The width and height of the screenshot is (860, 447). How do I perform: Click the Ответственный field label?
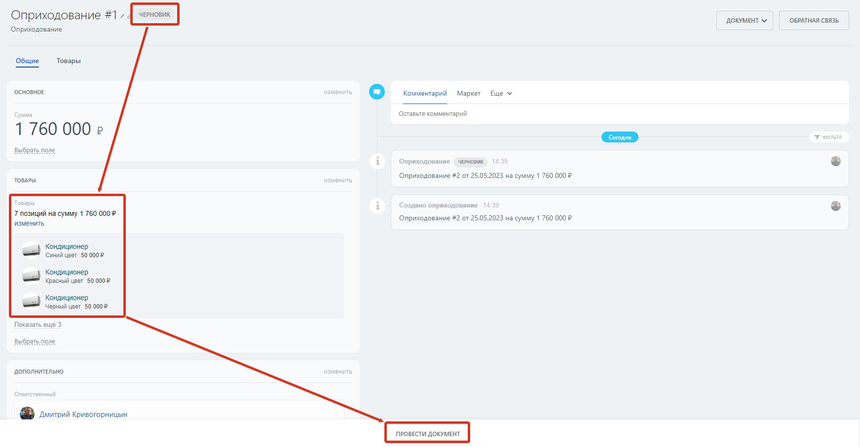click(35, 394)
